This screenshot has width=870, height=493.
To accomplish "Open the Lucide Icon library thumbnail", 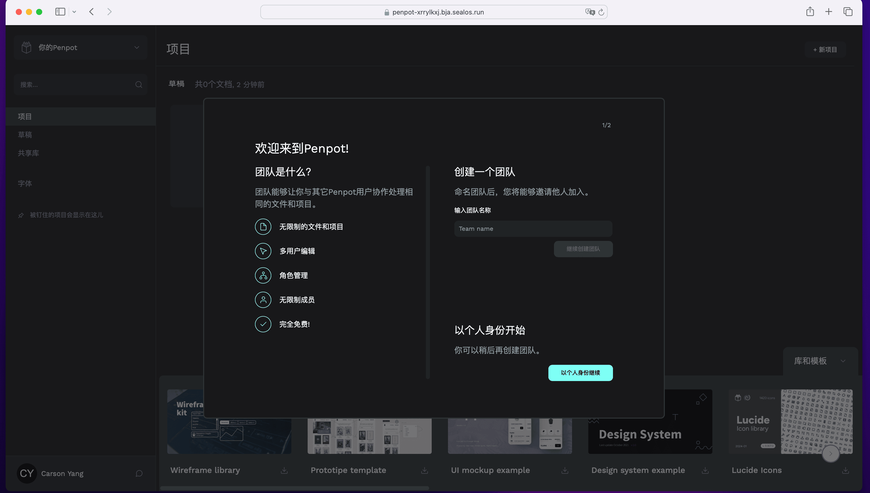I will point(791,422).
